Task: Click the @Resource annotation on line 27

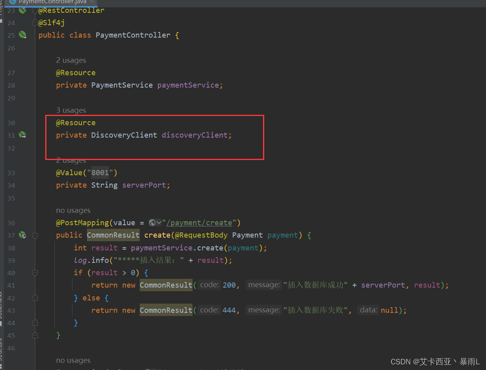Action: point(76,73)
